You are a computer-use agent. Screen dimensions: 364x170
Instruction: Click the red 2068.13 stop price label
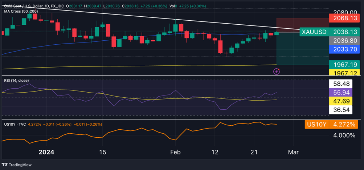(343, 18)
